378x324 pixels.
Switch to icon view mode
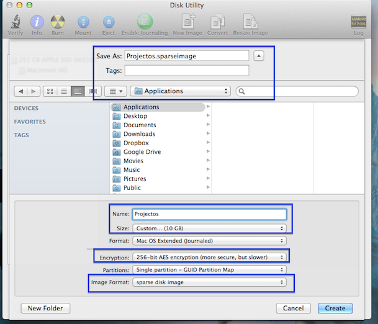click(51, 91)
